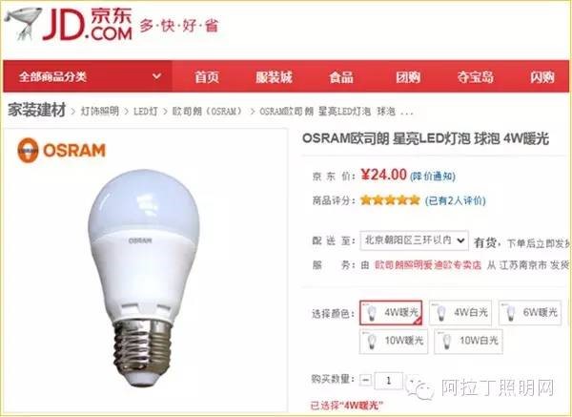Click the 降价通知 price alert link
The height and width of the screenshot is (417, 572).
pos(433,177)
